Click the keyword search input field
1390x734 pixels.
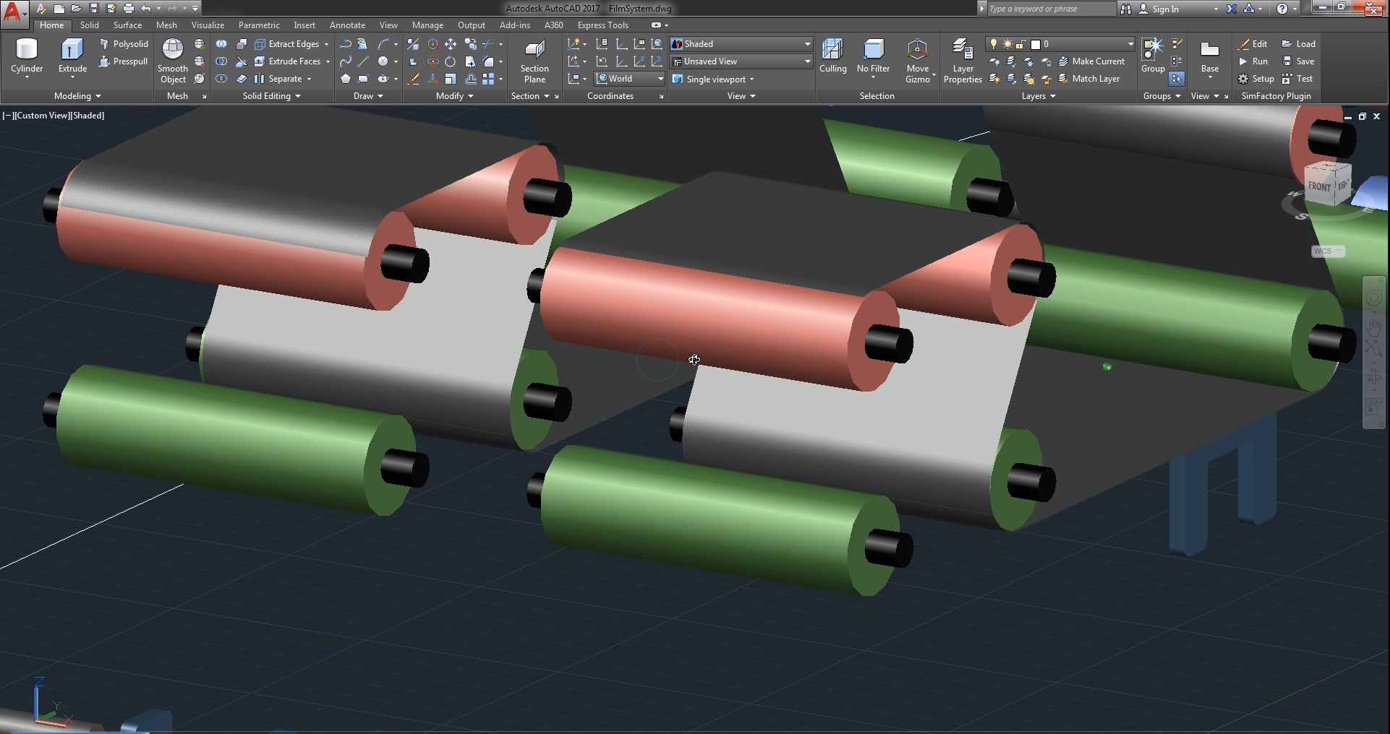(x=1049, y=9)
